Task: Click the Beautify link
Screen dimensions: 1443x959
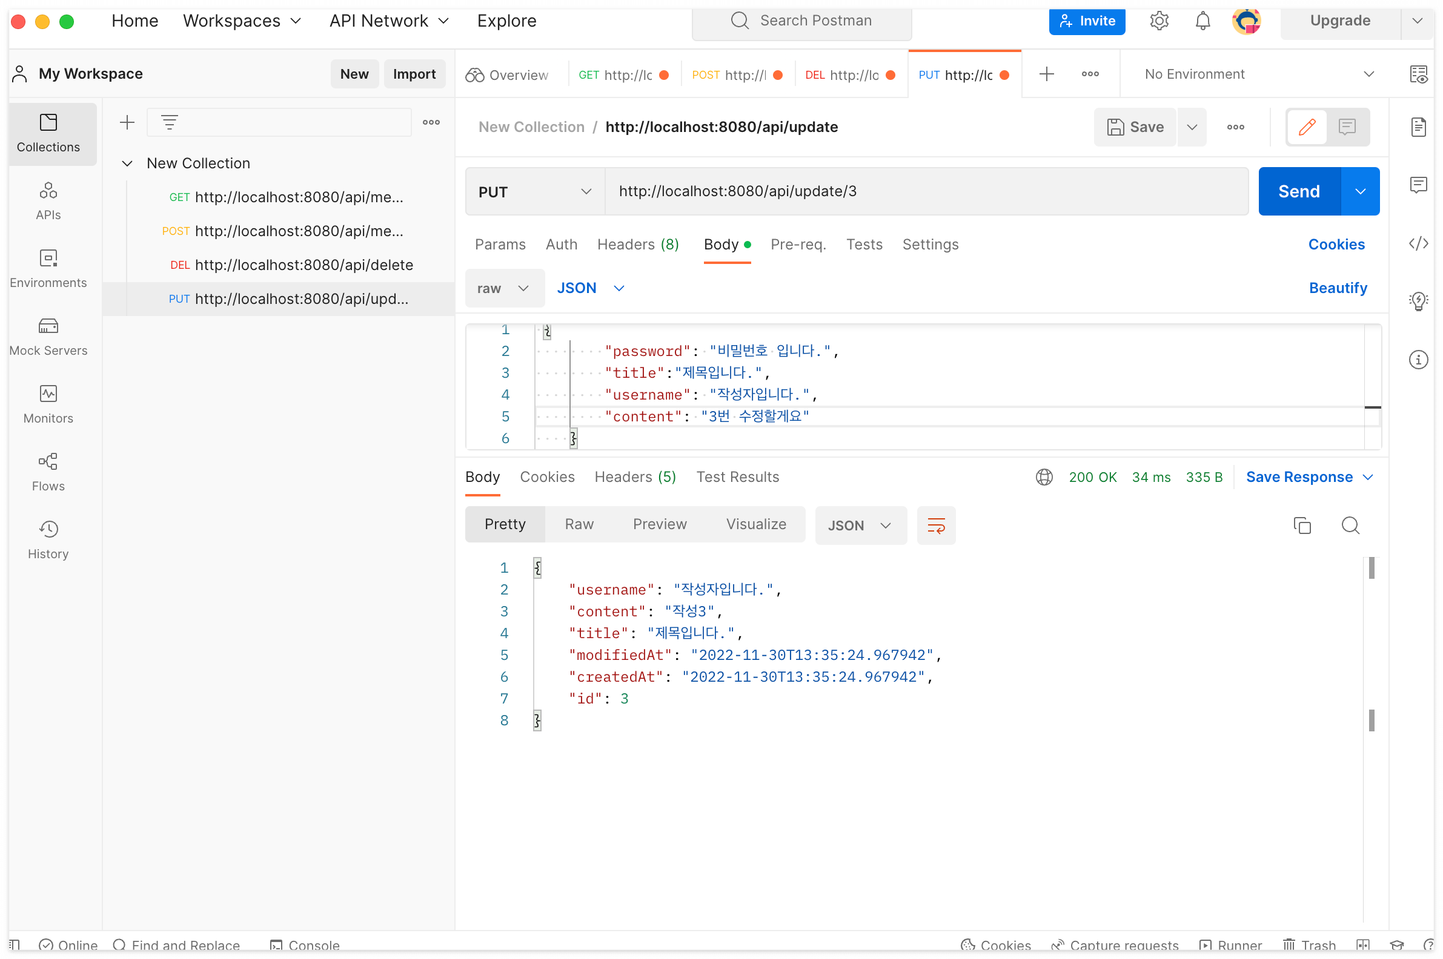Action: (1337, 288)
